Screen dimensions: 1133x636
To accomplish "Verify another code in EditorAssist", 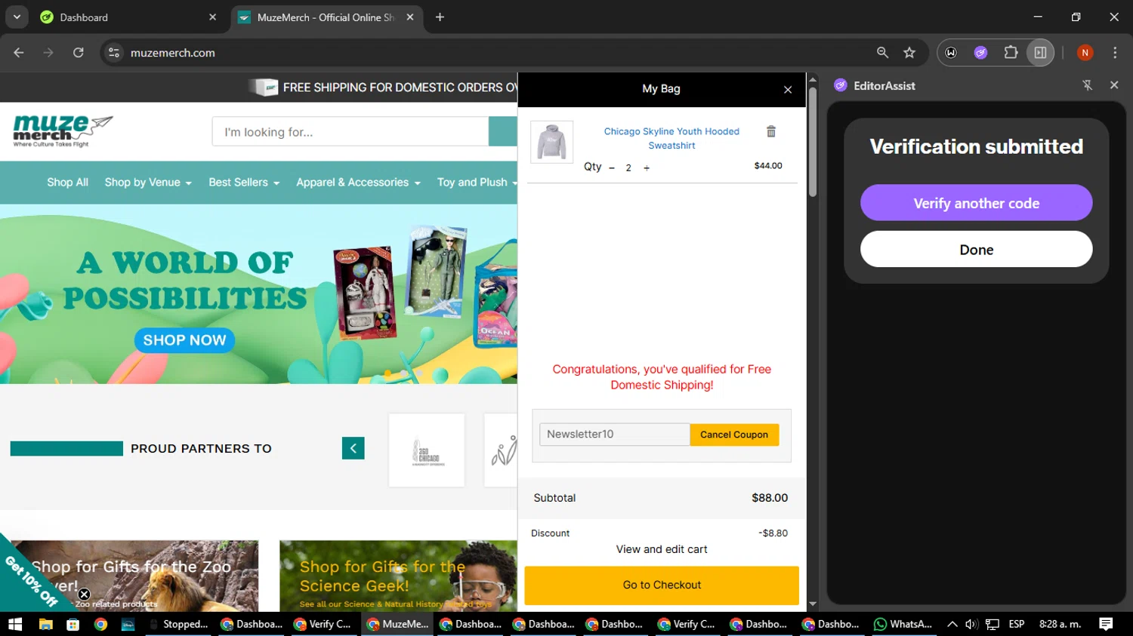I will pos(976,203).
